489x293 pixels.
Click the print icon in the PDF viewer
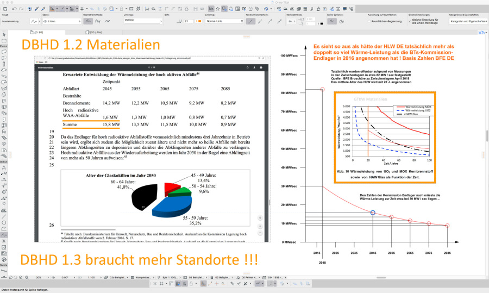click(261, 68)
